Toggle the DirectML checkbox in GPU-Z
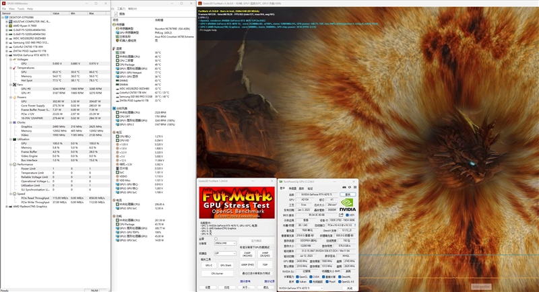This screenshot has height=292, width=539. pos(340,277)
